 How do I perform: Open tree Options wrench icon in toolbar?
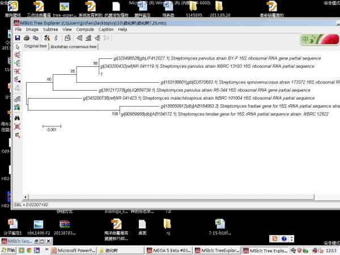[47, 38]
